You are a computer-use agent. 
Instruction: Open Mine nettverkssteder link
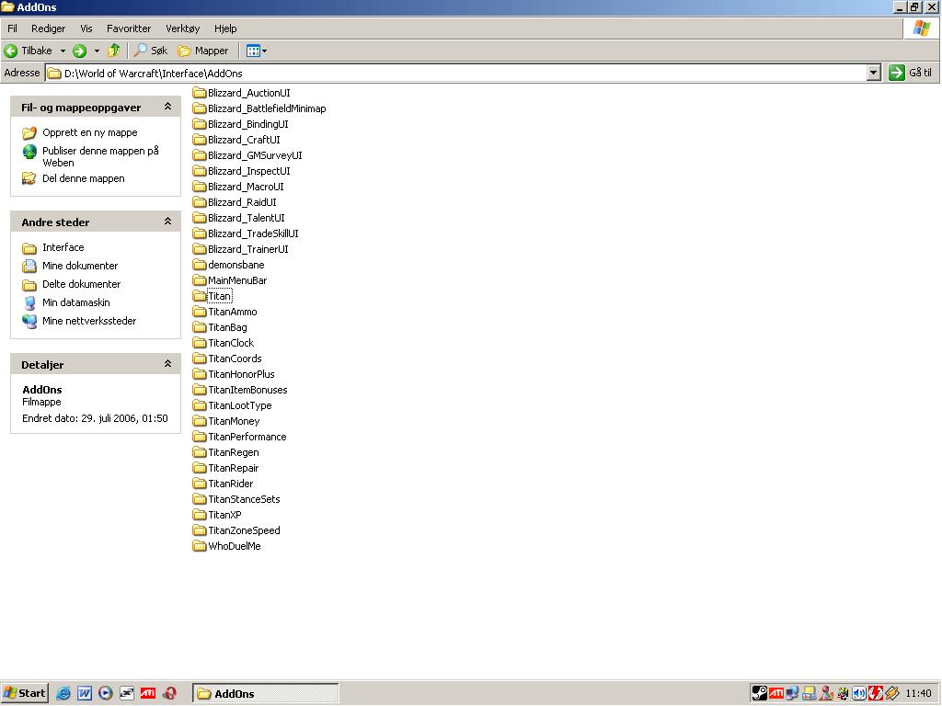[x=89, y=321]
